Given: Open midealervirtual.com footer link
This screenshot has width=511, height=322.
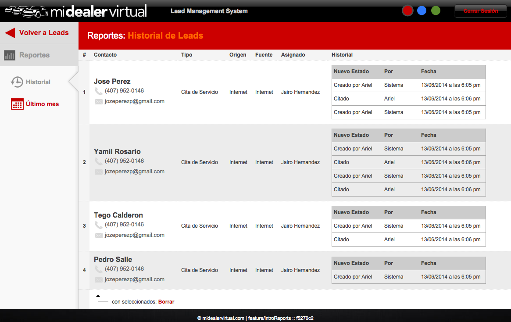Looking at the screenshot, I should click(223, 318).
